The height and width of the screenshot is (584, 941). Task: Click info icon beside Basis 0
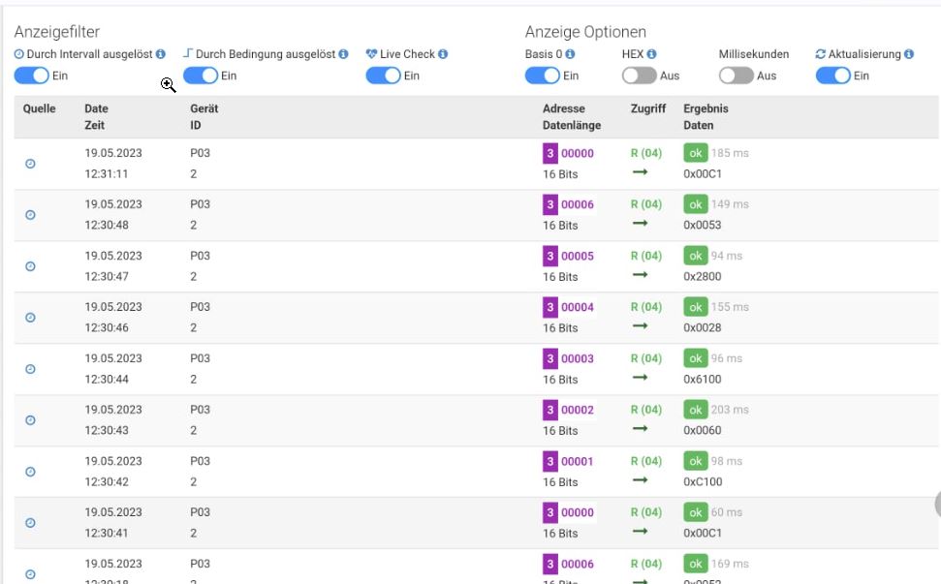[x=571, y=54]
